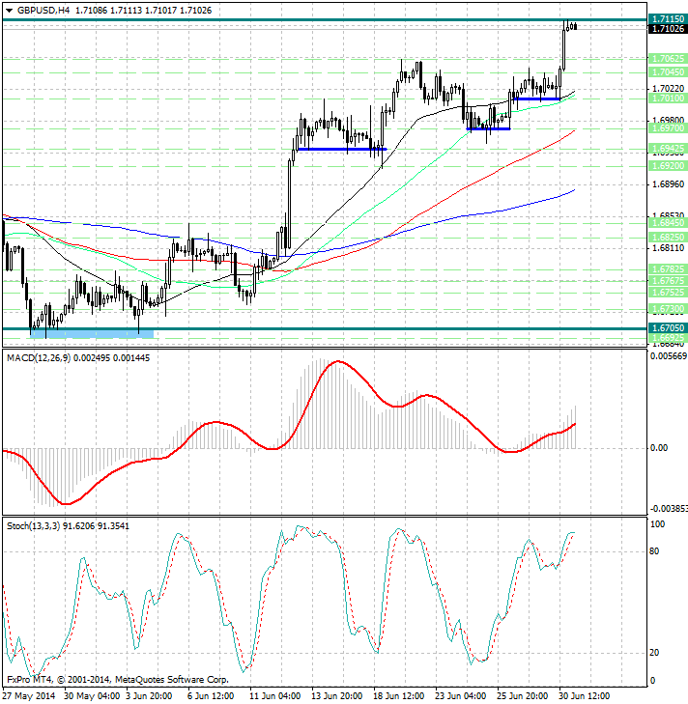Select the 1.67050 support level label
Screen dimensions: 688x704
pyautogui.click(x=668, y=328)
